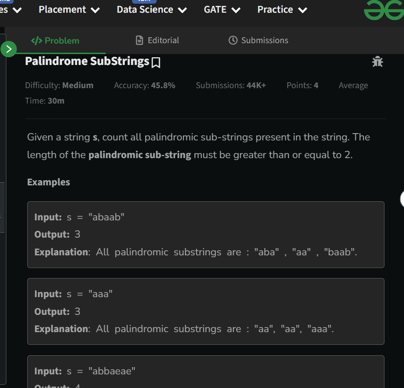
Task: Click the Time: 30m label
Action: [x=44, y=101]
